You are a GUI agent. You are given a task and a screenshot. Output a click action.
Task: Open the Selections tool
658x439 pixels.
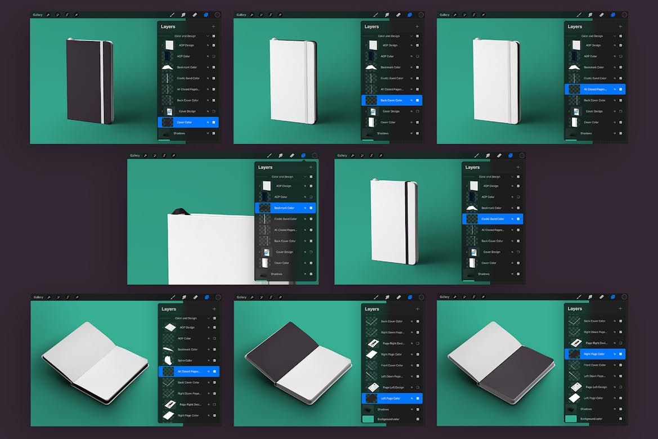pos(67,15)
